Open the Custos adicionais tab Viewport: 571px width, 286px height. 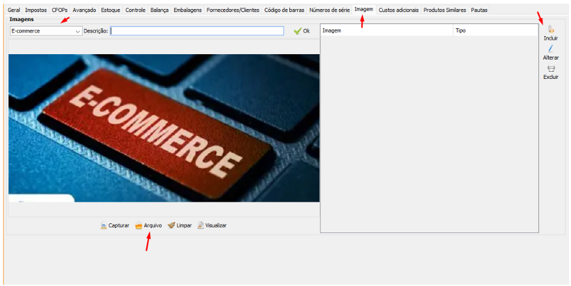[x=398, y=10]
